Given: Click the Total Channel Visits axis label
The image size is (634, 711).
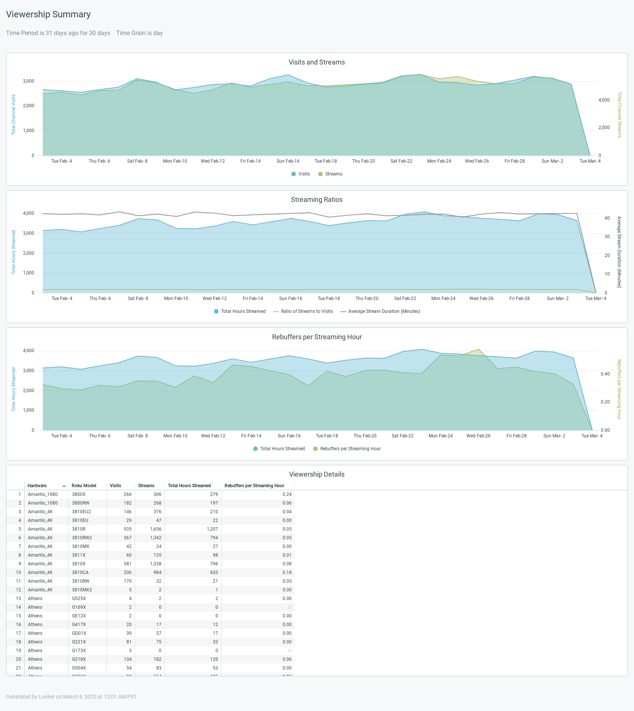Looking at the screenshot, I should 14,115.
